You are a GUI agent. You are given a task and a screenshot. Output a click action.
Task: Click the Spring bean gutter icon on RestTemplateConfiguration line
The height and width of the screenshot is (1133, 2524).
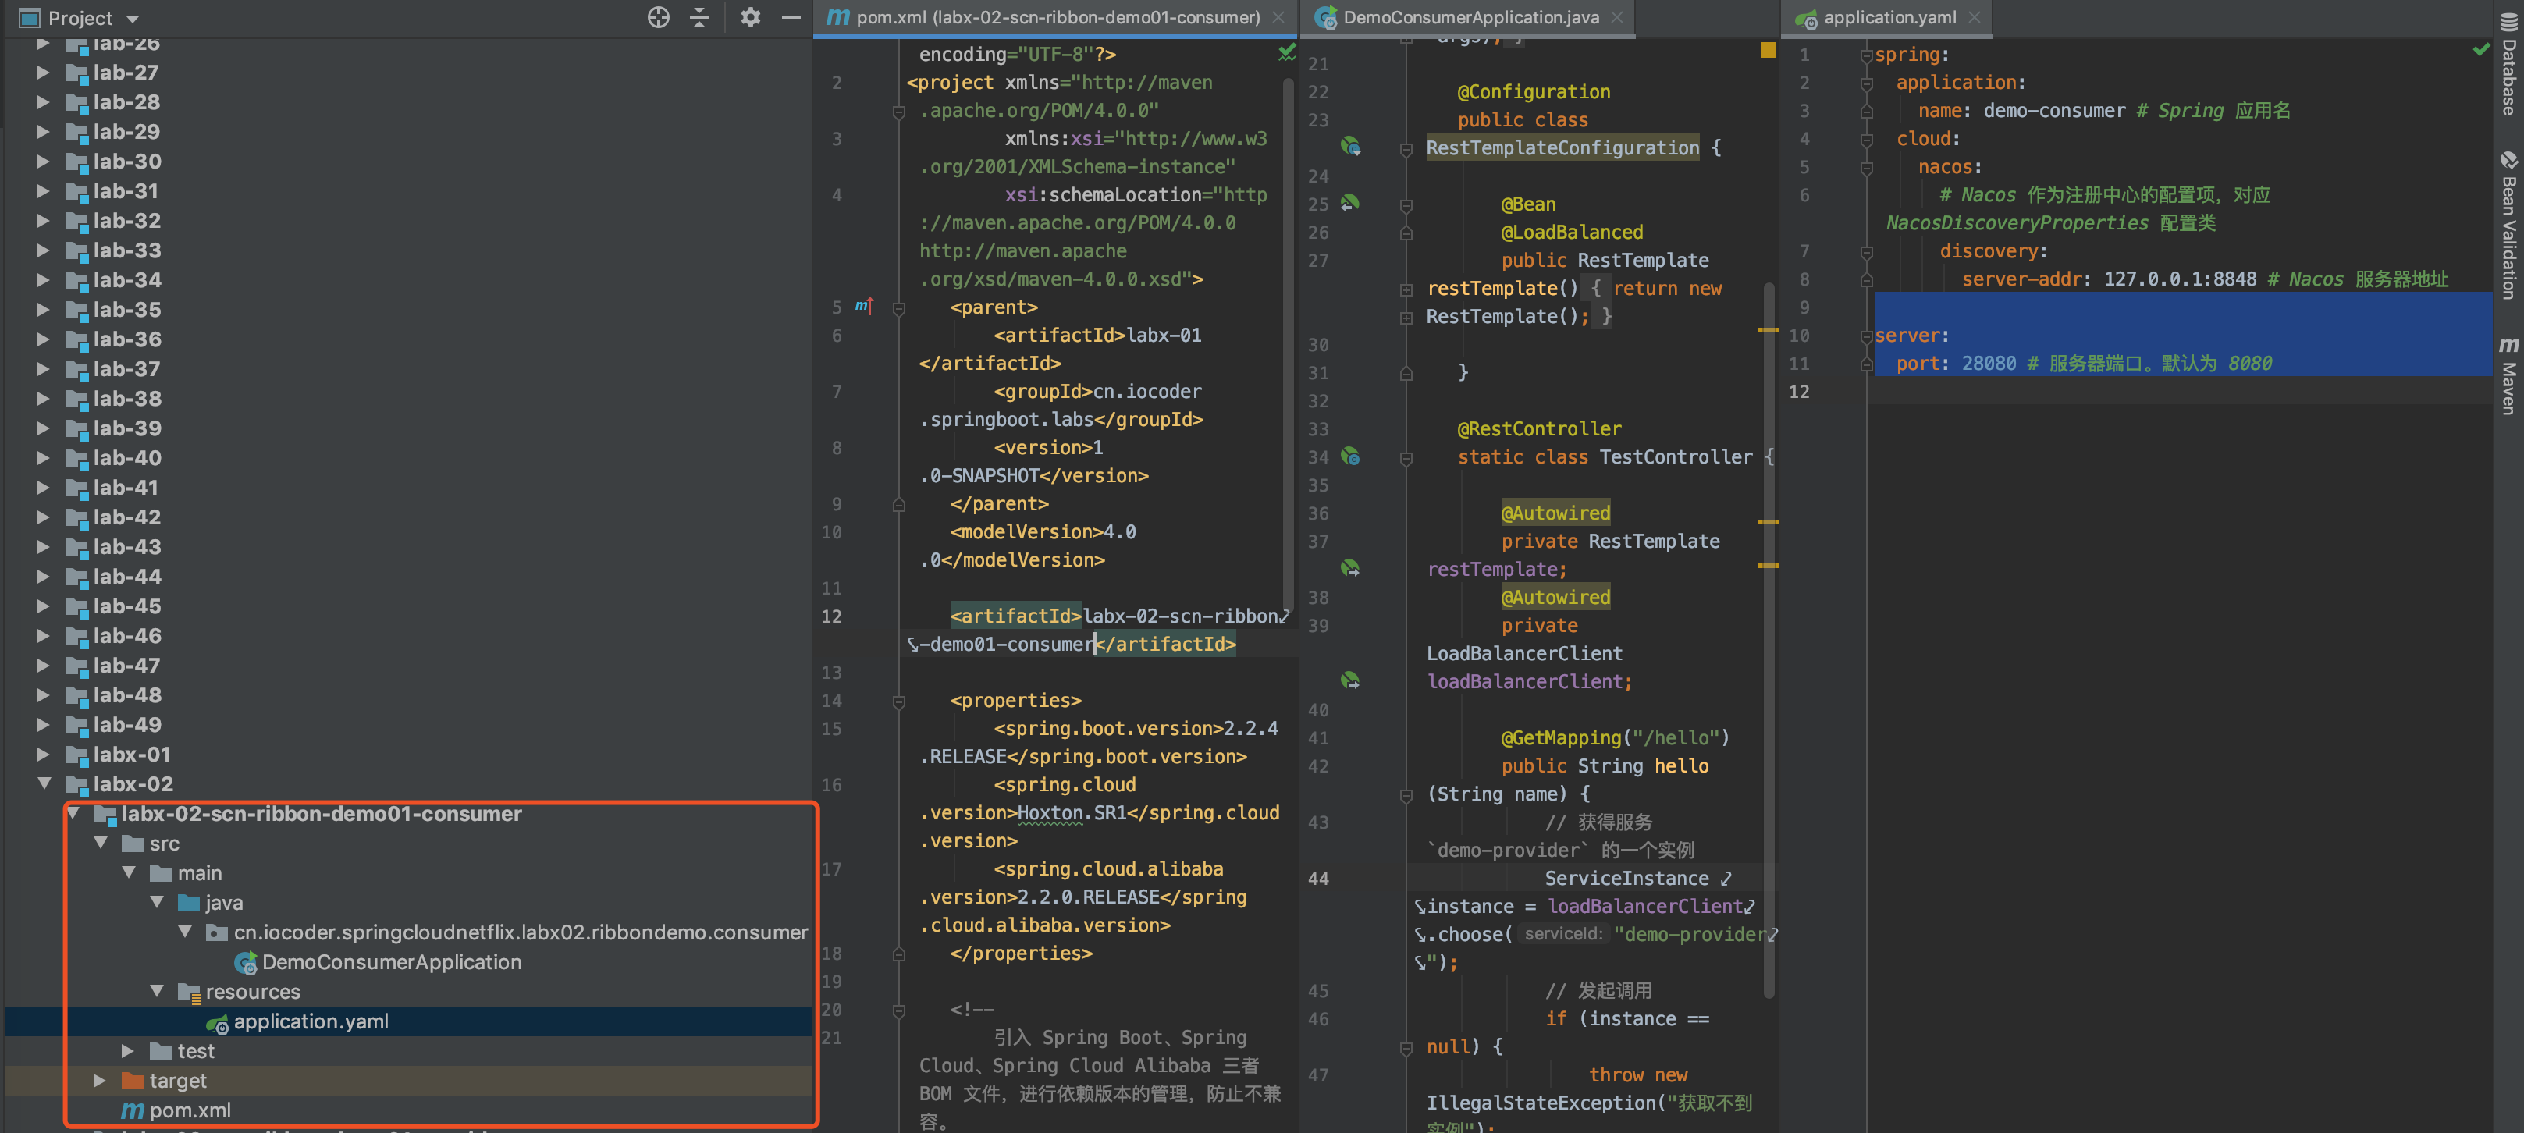(1350, 147)
